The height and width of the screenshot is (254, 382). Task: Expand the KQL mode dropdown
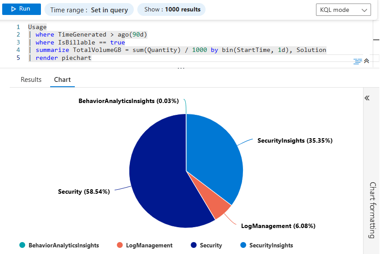pyautogui.click(x=343, y=10)
